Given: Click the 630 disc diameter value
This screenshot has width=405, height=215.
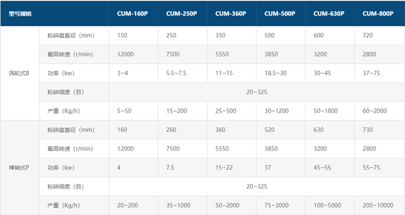Looking at the screenshot, I should point(318,130).
